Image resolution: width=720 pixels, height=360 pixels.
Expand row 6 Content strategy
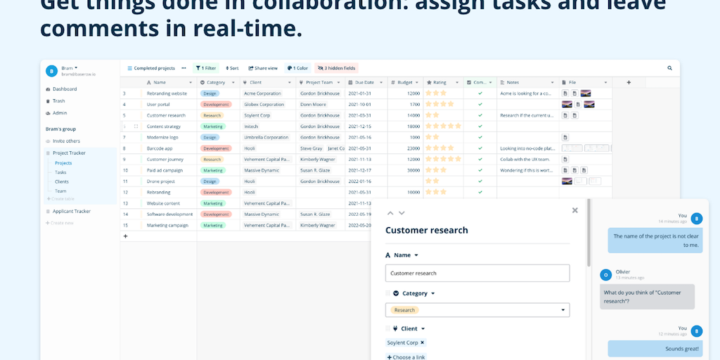(x=136, y=127)
